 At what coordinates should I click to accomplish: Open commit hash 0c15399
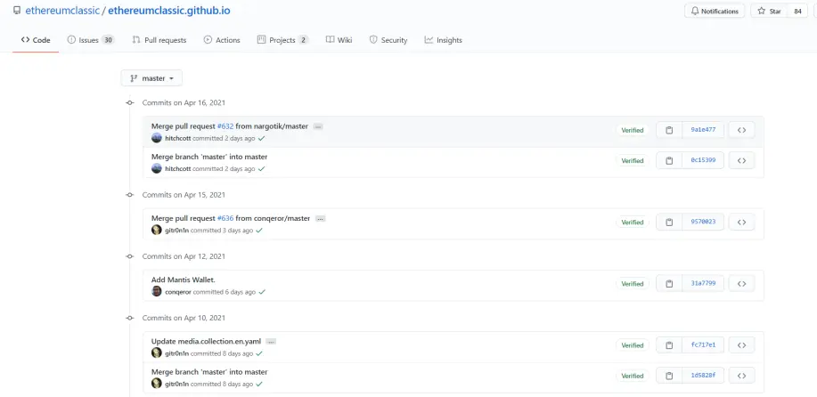[703, 161]
